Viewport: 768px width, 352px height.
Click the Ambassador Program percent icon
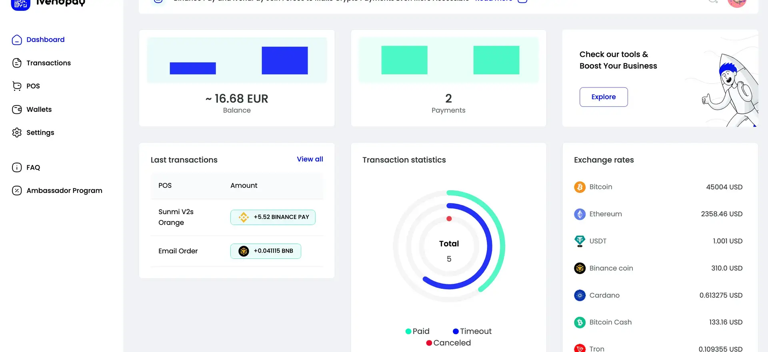pos(17,191)
